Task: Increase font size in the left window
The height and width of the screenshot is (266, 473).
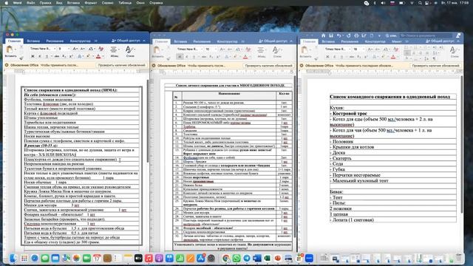Action: [x=75, y=49]
